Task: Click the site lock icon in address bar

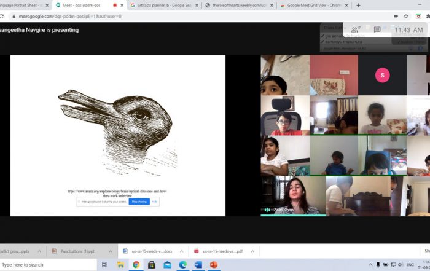Action: [x=14, y=16]
